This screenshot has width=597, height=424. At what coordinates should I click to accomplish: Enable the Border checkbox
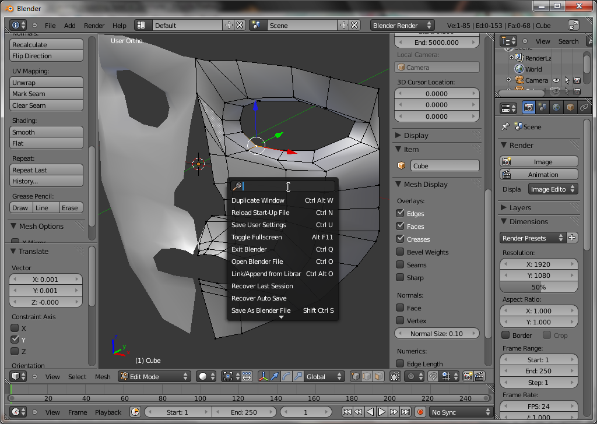pos(505,335)
